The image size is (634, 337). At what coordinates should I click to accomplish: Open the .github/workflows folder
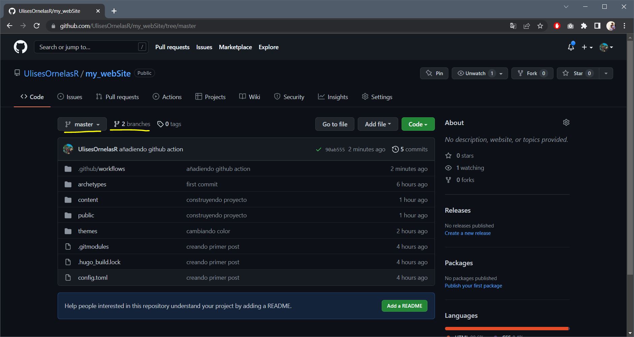click(101, 169)
